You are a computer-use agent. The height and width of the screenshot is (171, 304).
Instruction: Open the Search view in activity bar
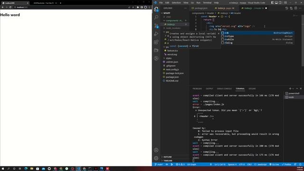156,17
